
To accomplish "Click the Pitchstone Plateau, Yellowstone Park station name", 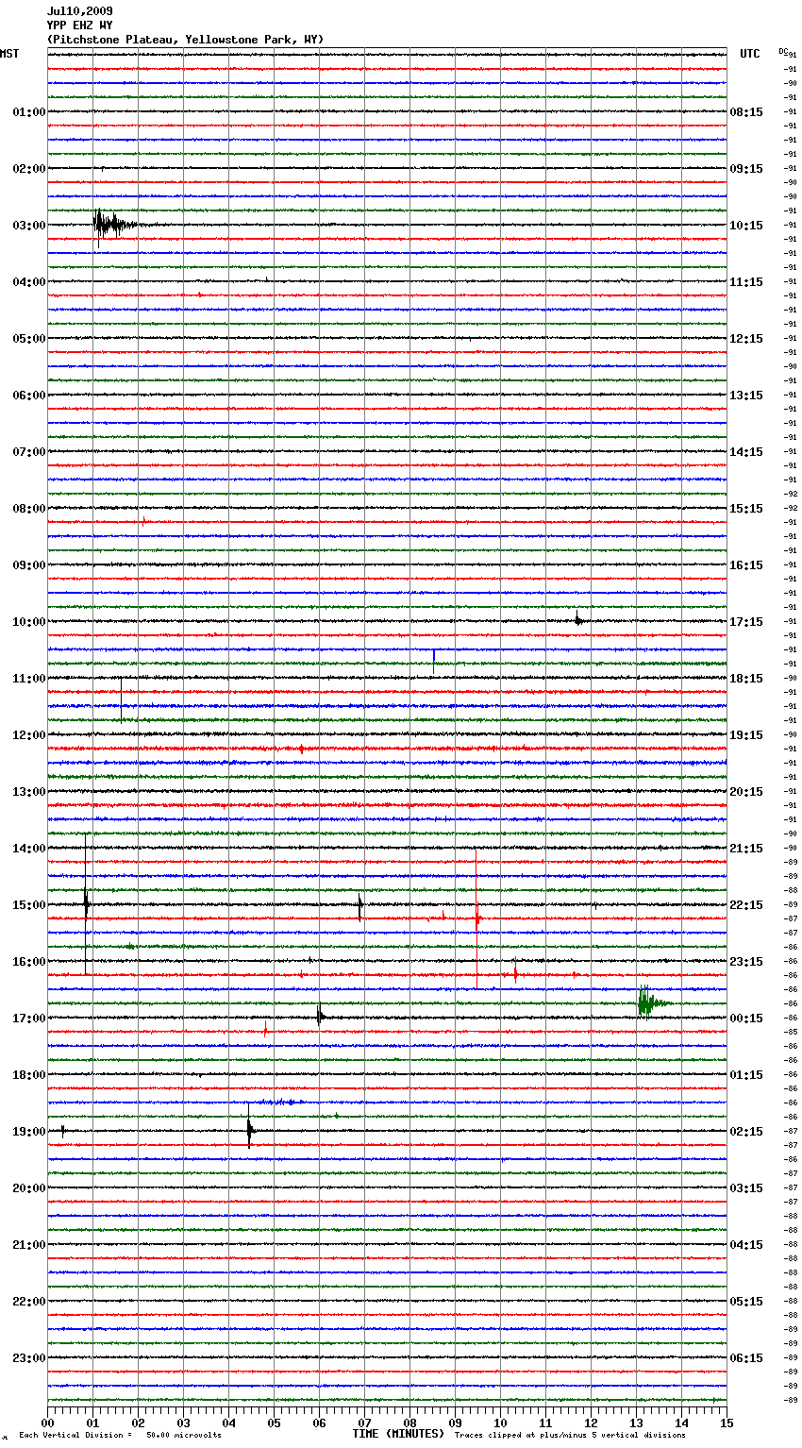I will tap(185, 40).
